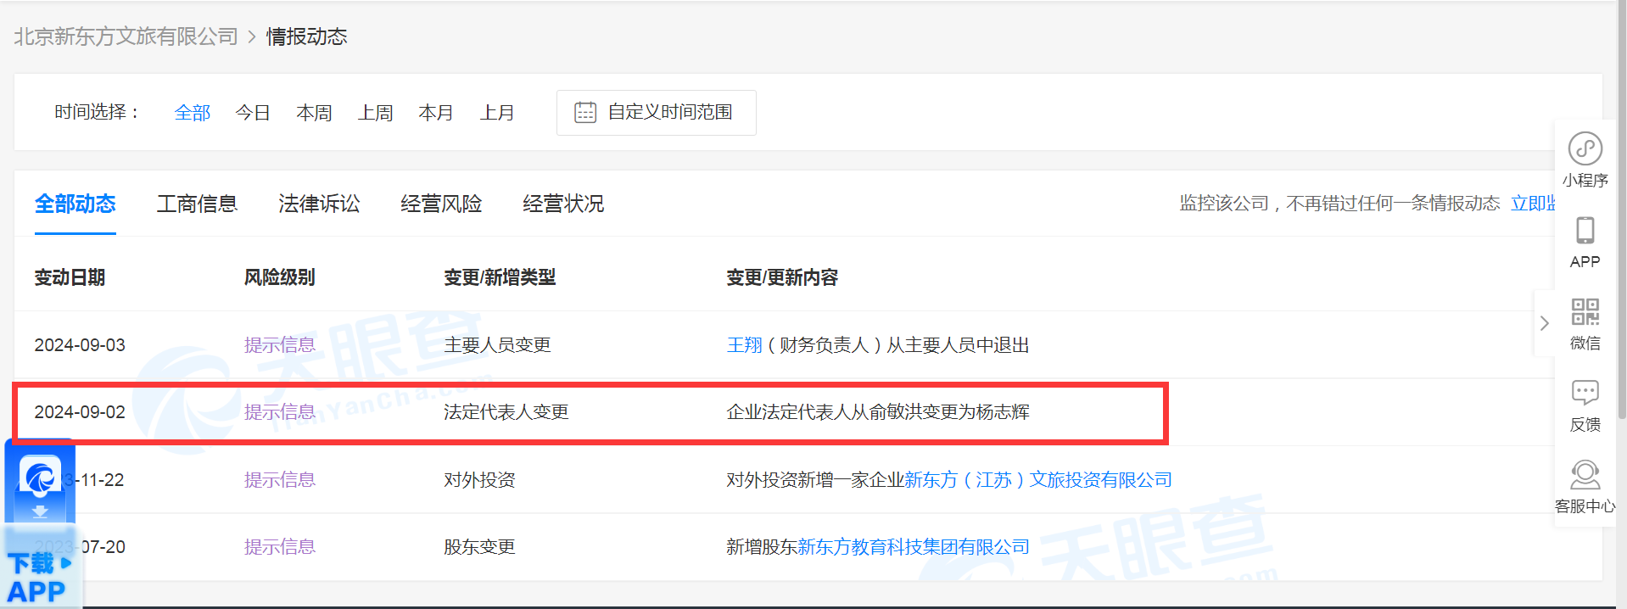Click 提示信息 in the 对外投资 row
The image size is (1627, 609).
280,480
